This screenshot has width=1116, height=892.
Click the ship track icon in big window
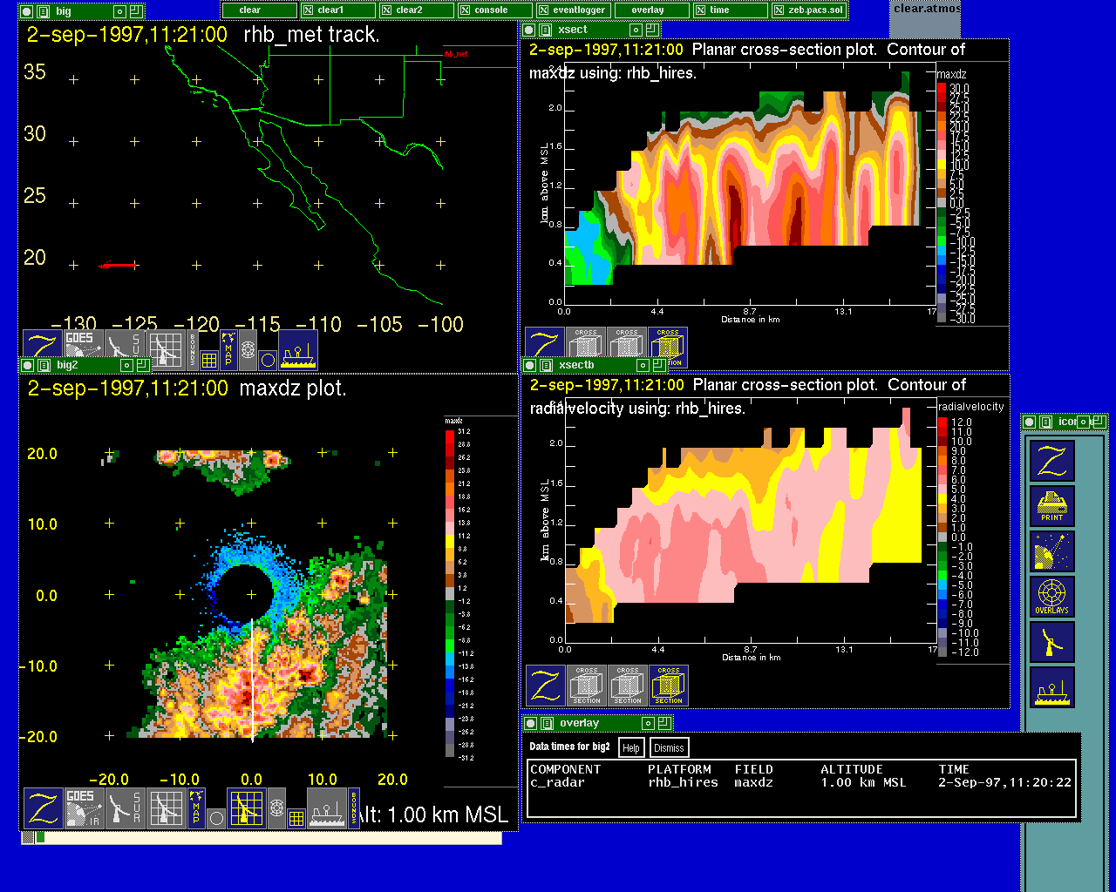[298, 350]
